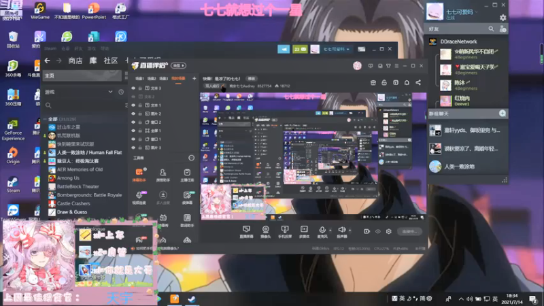Open the 弹幕助手 tool in the toolbox

click(x=139, y=175)
